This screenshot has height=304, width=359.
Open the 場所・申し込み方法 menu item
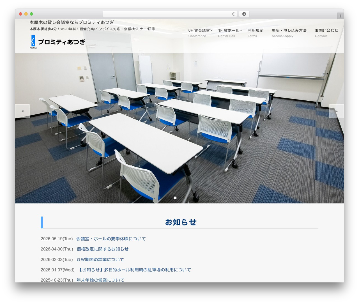click(x=289, y=33)
